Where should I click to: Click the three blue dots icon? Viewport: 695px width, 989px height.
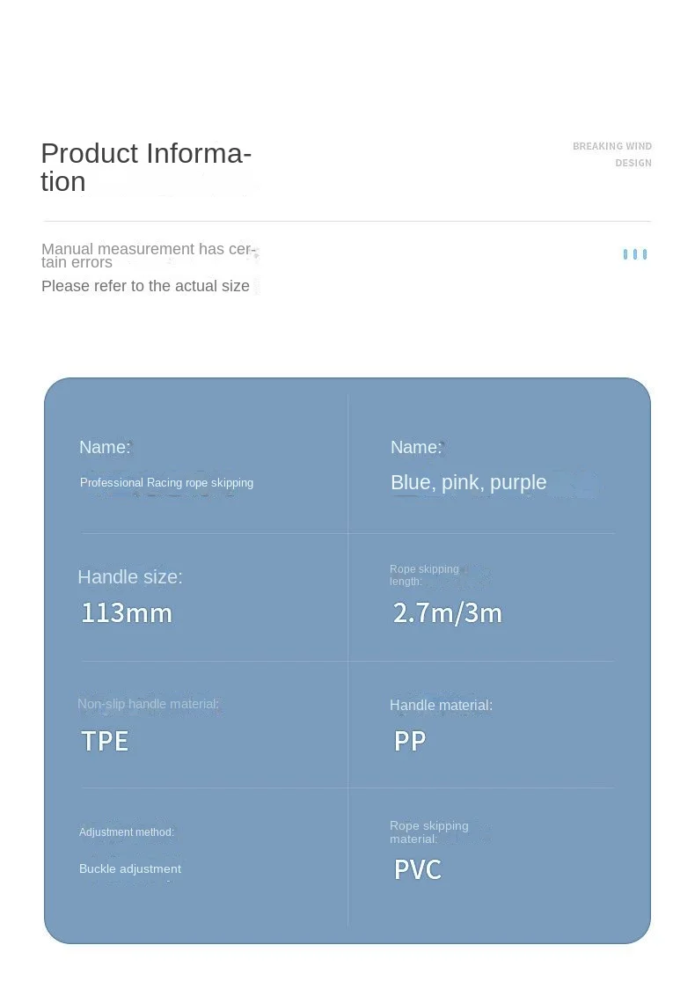click(x=634, y=254)
